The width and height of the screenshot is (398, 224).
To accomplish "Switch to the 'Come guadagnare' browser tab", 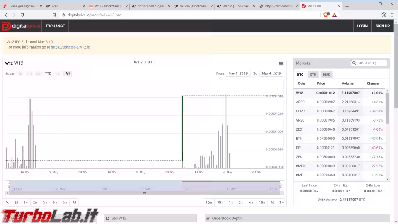I will coord(22,6).
